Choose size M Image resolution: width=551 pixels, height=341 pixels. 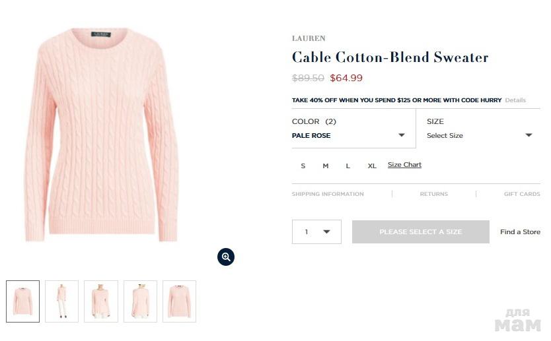click(x=326, y=166)
